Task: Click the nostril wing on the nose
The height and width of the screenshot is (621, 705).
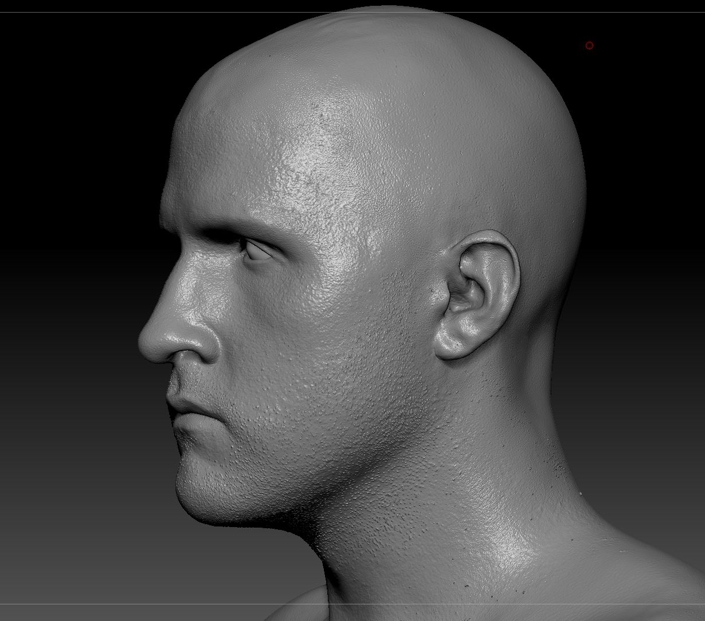Action: 202,343
